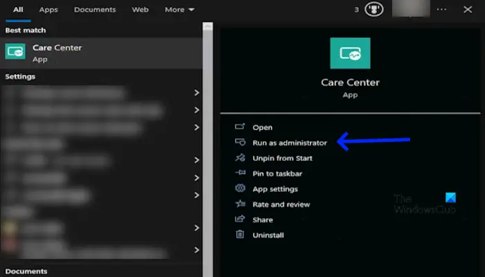Click the large Care Center app tile icon
Viewport: 485px width, 277px height.
[x=350, y=53]
